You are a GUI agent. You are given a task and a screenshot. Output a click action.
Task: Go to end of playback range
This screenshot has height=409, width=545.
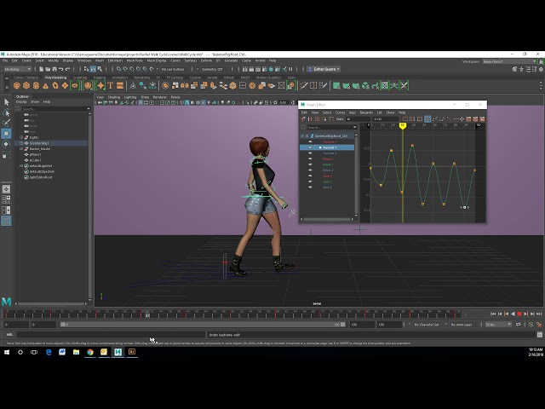(x=539, y=314)
